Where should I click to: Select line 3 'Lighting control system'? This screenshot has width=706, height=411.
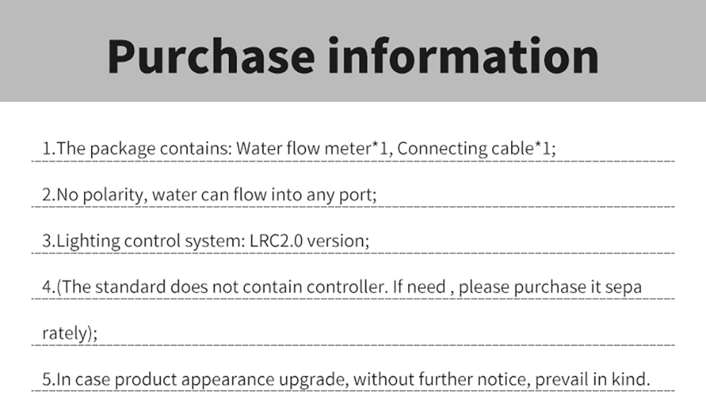pyautogui.click(x=205, y=241)
